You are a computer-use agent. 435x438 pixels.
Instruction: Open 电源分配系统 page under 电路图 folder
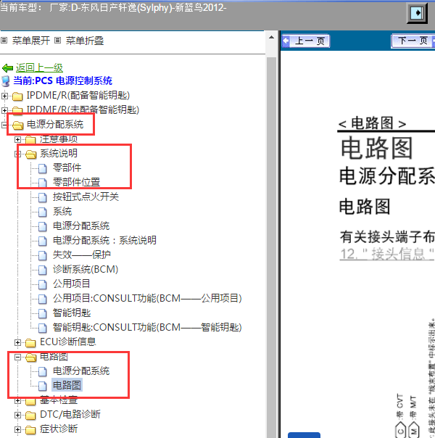(81, 371)
